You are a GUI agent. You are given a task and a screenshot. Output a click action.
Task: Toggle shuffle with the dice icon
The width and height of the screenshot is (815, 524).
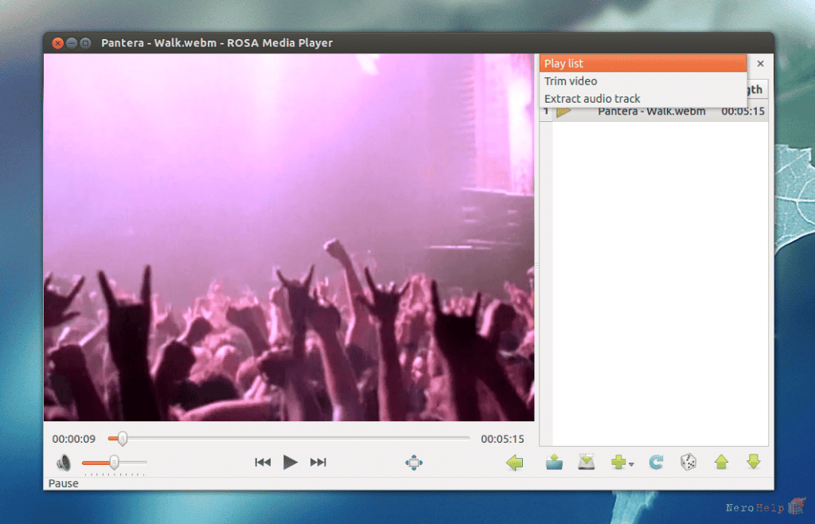[x=688, y=462]
